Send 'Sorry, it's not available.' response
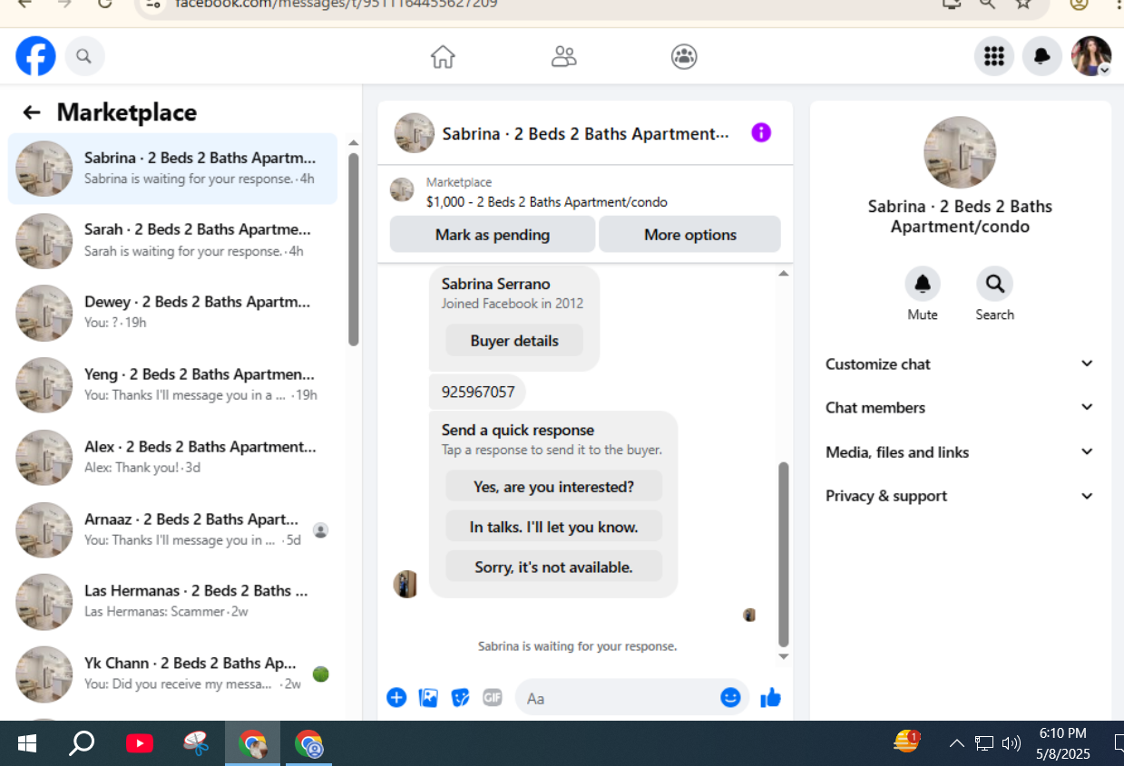 point(553,567)
